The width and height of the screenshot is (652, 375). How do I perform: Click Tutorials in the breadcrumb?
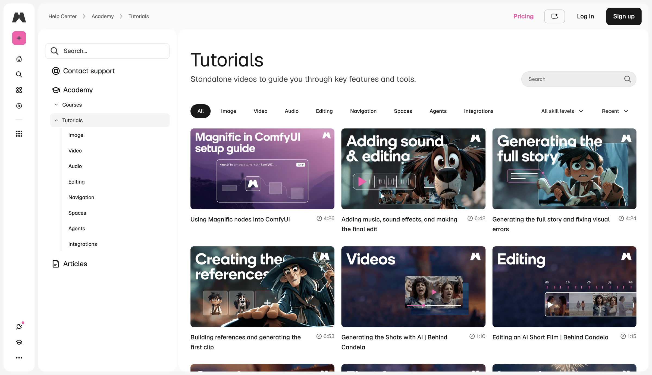coord(139,16)
